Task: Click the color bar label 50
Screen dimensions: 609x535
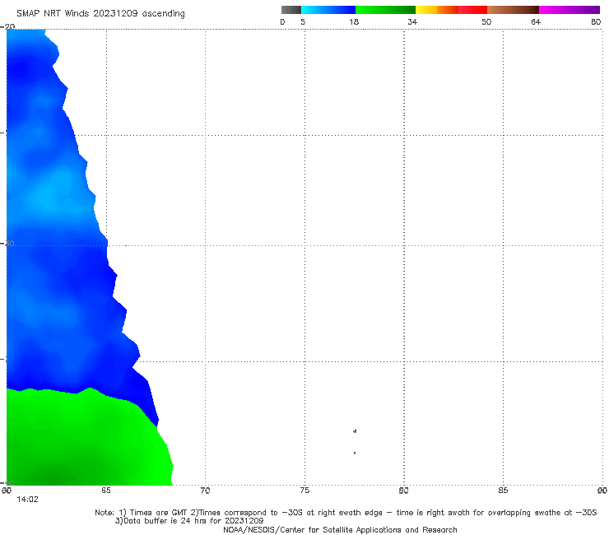Action: coord(486,22)
